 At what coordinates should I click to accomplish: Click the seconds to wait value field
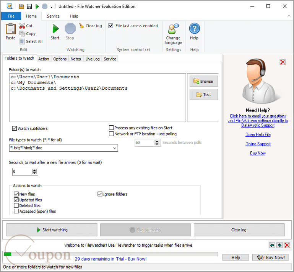(22, 172)
